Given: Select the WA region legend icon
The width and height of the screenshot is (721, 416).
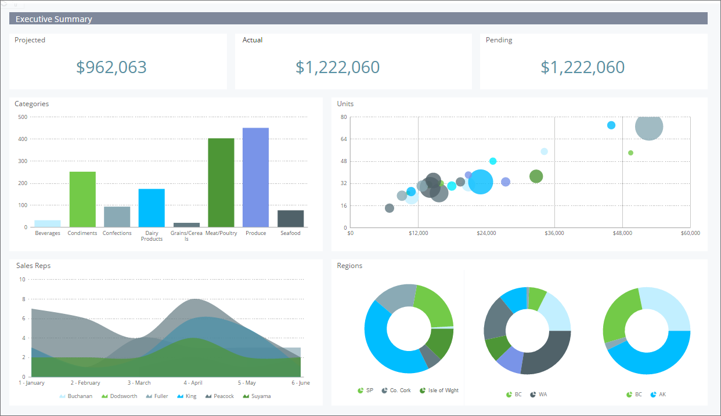Looking at the screenshot, I should click(533, 395).
